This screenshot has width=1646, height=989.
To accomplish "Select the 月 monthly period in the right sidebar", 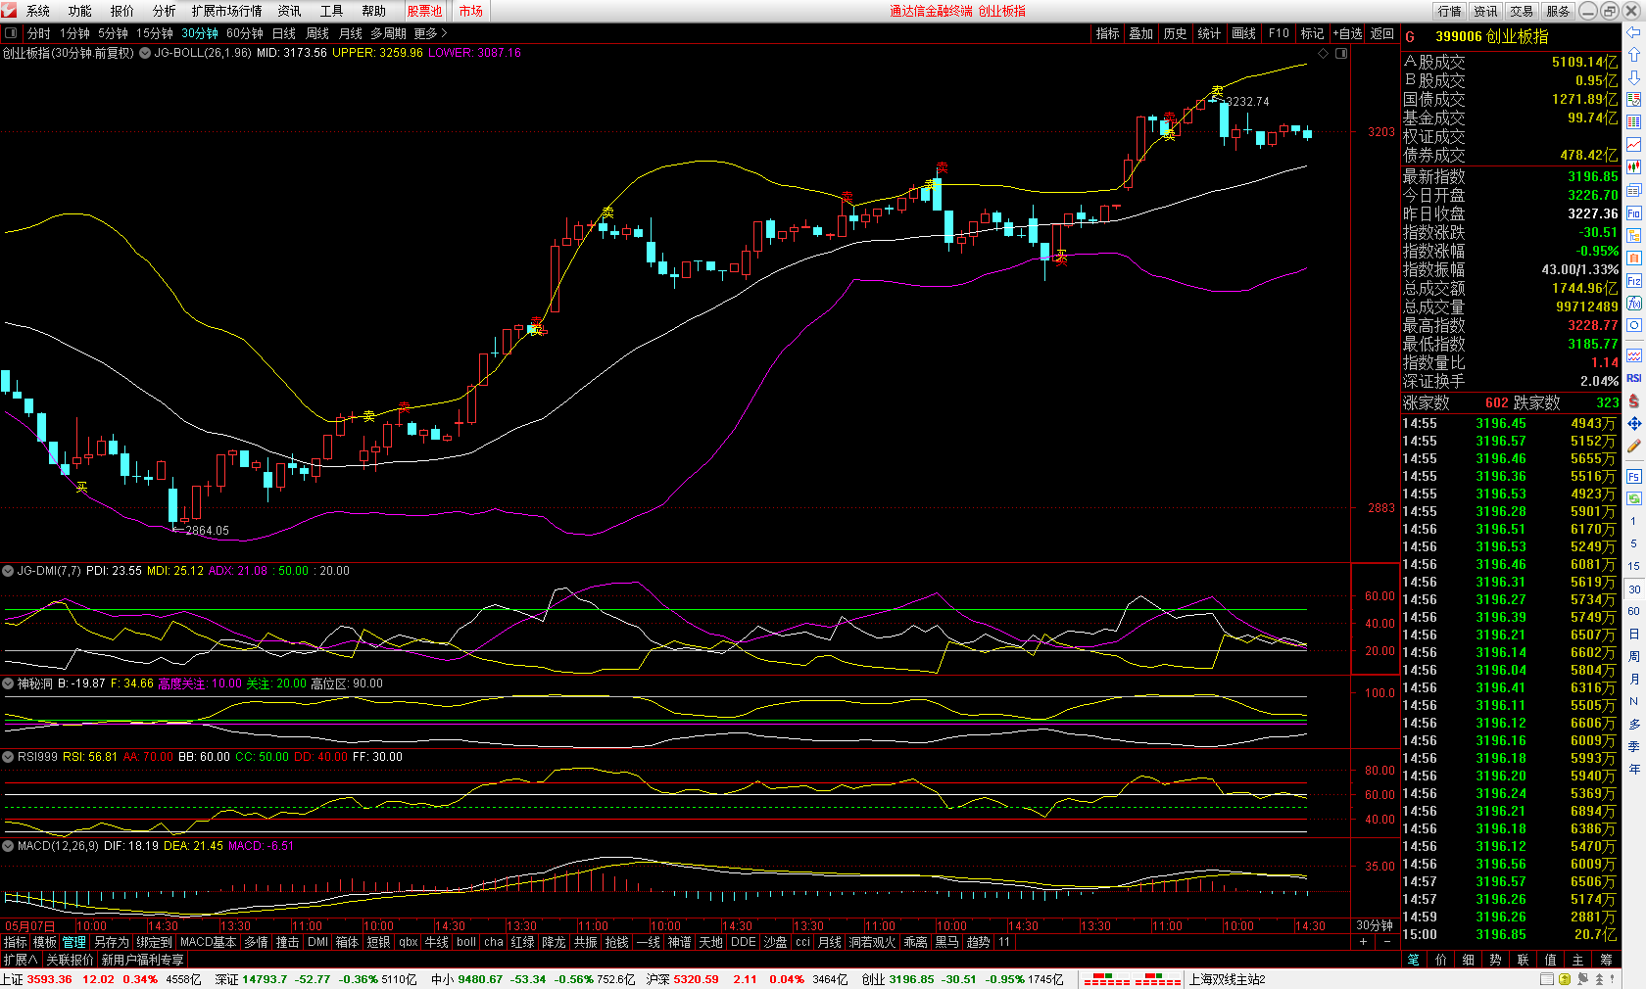I will point(1633,679).
